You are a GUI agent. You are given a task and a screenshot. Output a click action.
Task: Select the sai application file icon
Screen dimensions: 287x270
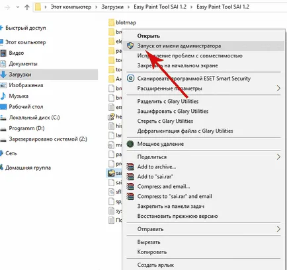click(x=111, y=173)
